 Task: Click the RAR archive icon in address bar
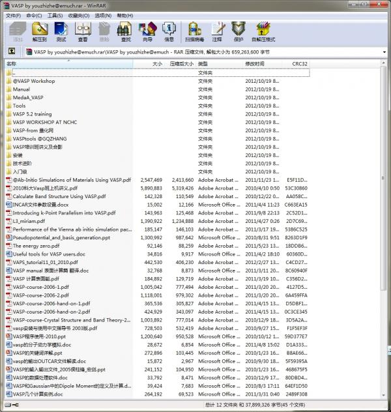(29, 51)
